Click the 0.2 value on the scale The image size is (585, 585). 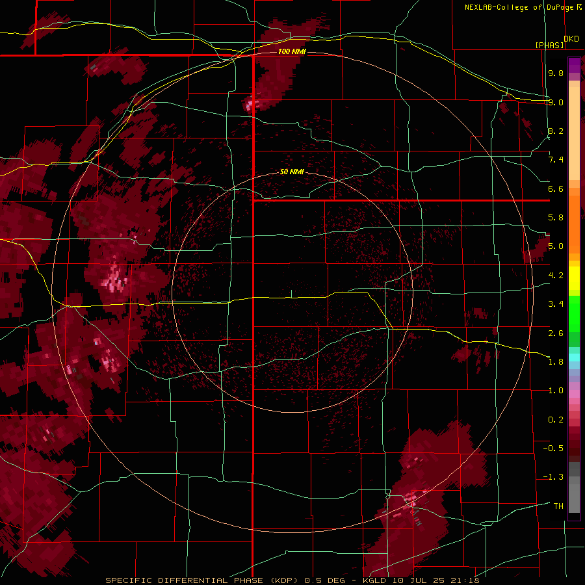click(556, 419)
